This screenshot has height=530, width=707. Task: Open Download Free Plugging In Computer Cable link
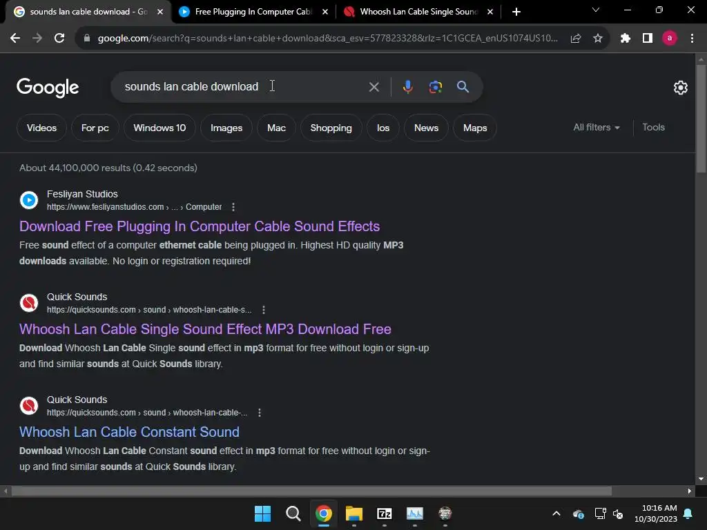pos(200,226)
